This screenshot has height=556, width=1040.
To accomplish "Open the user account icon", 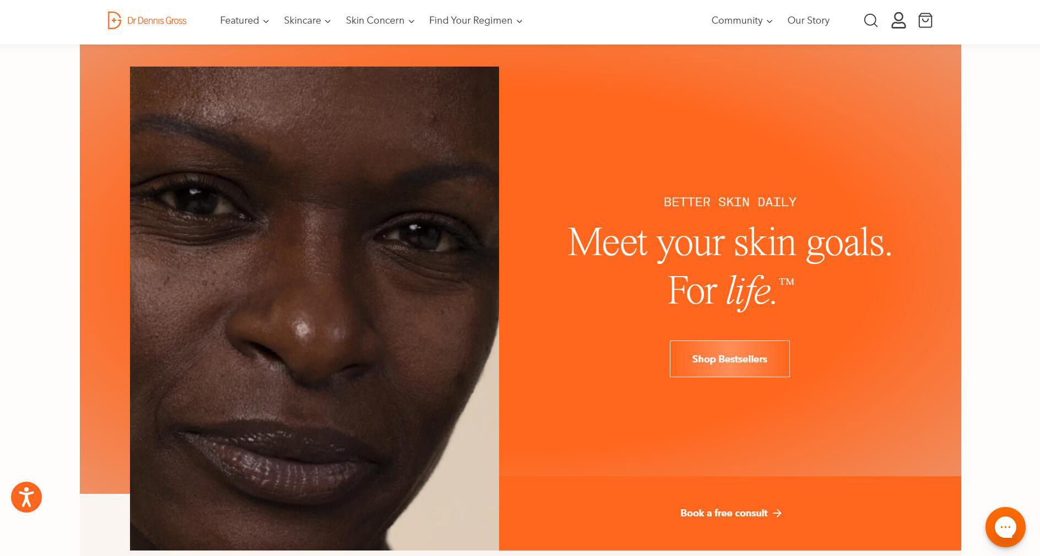I will (898, 21).
